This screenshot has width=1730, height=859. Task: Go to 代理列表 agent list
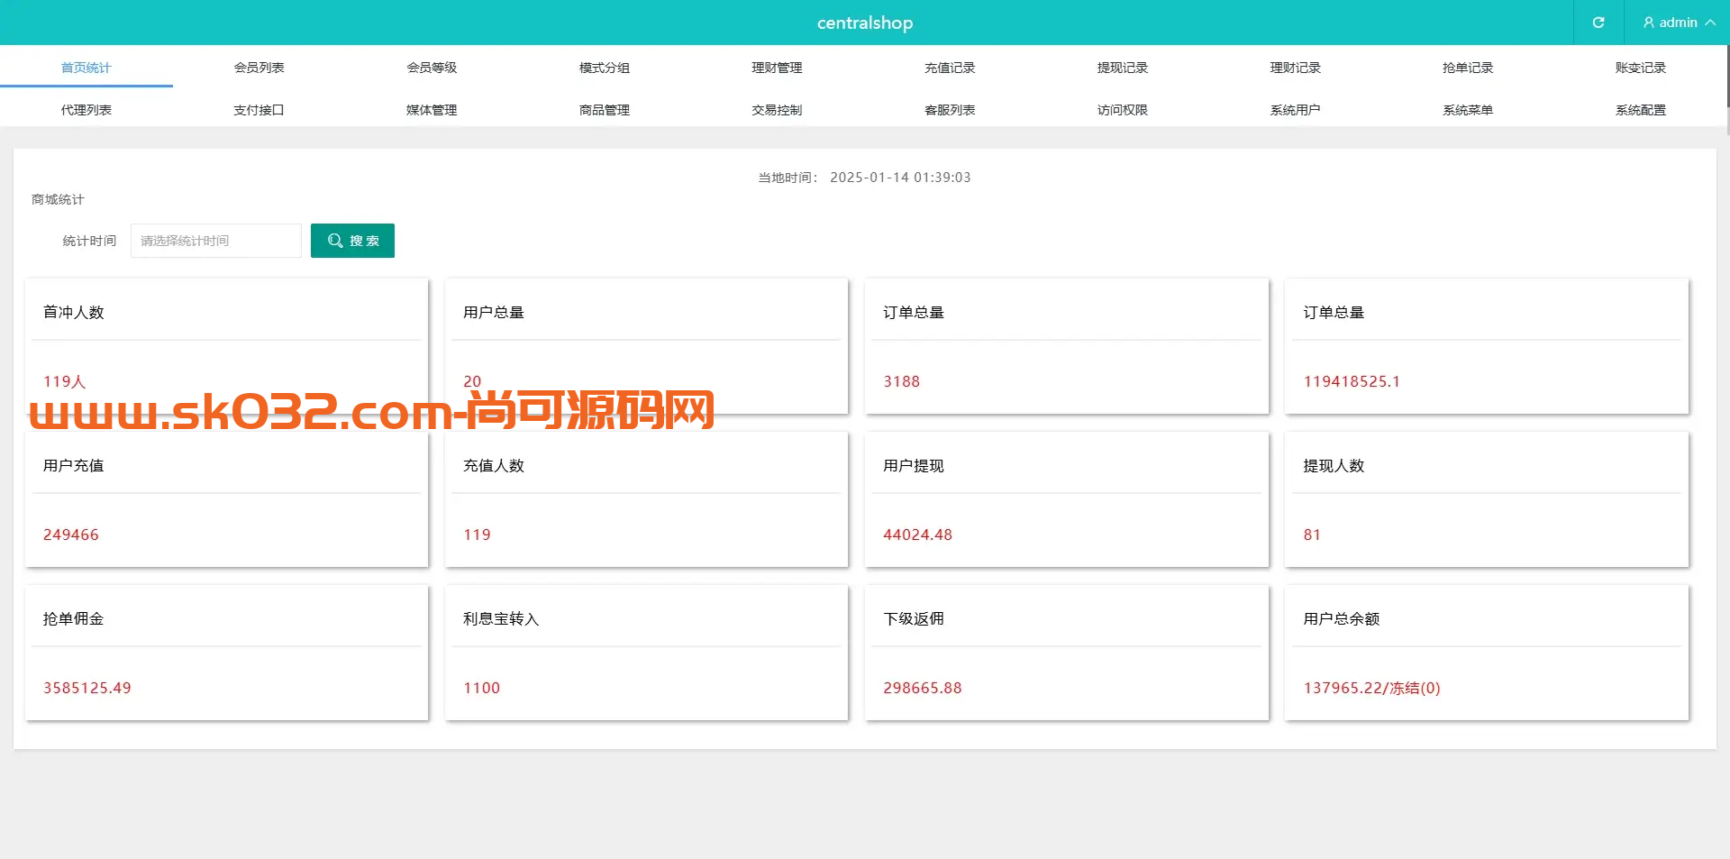[x=86, y=109]
